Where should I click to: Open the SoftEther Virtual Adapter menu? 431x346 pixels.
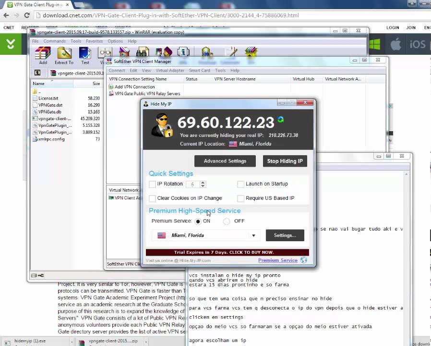tap(170, 71)
